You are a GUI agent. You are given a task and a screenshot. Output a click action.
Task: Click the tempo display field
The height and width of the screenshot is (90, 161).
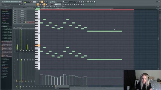tap(34, 2)
